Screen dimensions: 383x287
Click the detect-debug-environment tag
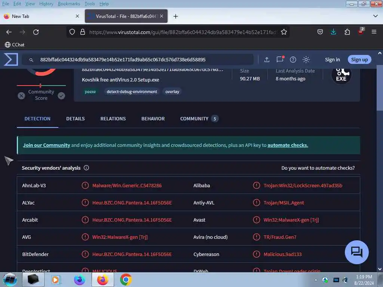point(132,92)
